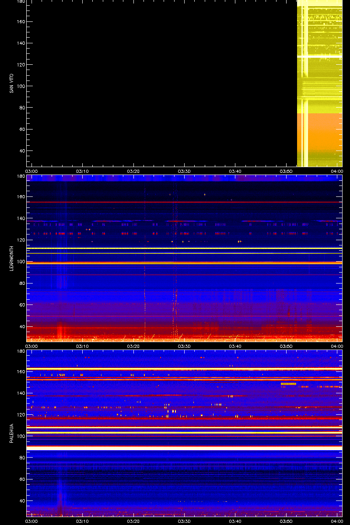Select the 160 tick on the San Vito axis
This screenshot has width=350, height=525.
(21, 22)
